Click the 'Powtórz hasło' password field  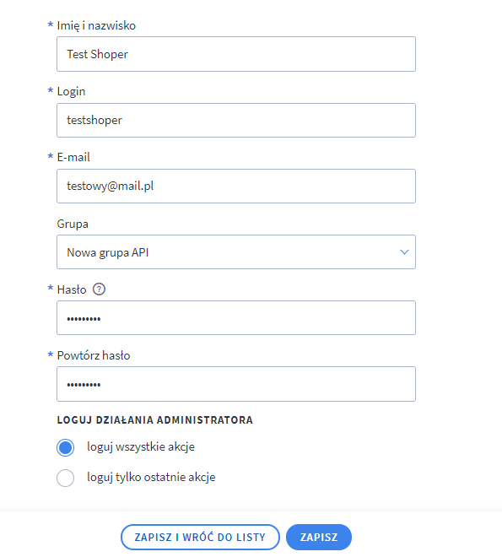click(236, 384)
